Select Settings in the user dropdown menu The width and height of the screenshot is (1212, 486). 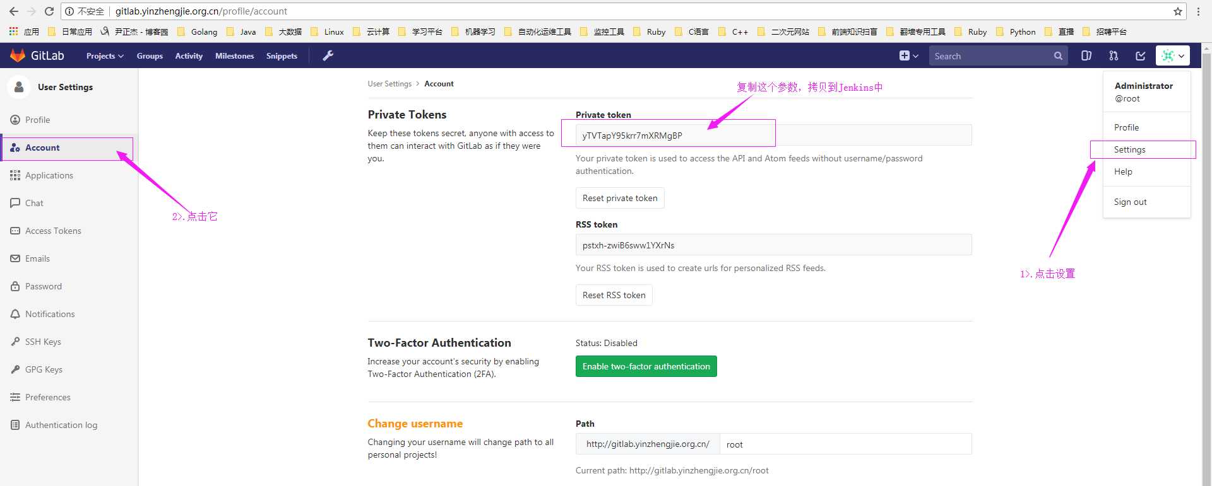pos(1146,149)
